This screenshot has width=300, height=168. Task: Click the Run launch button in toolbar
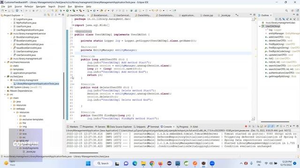(x=67, y=11)
